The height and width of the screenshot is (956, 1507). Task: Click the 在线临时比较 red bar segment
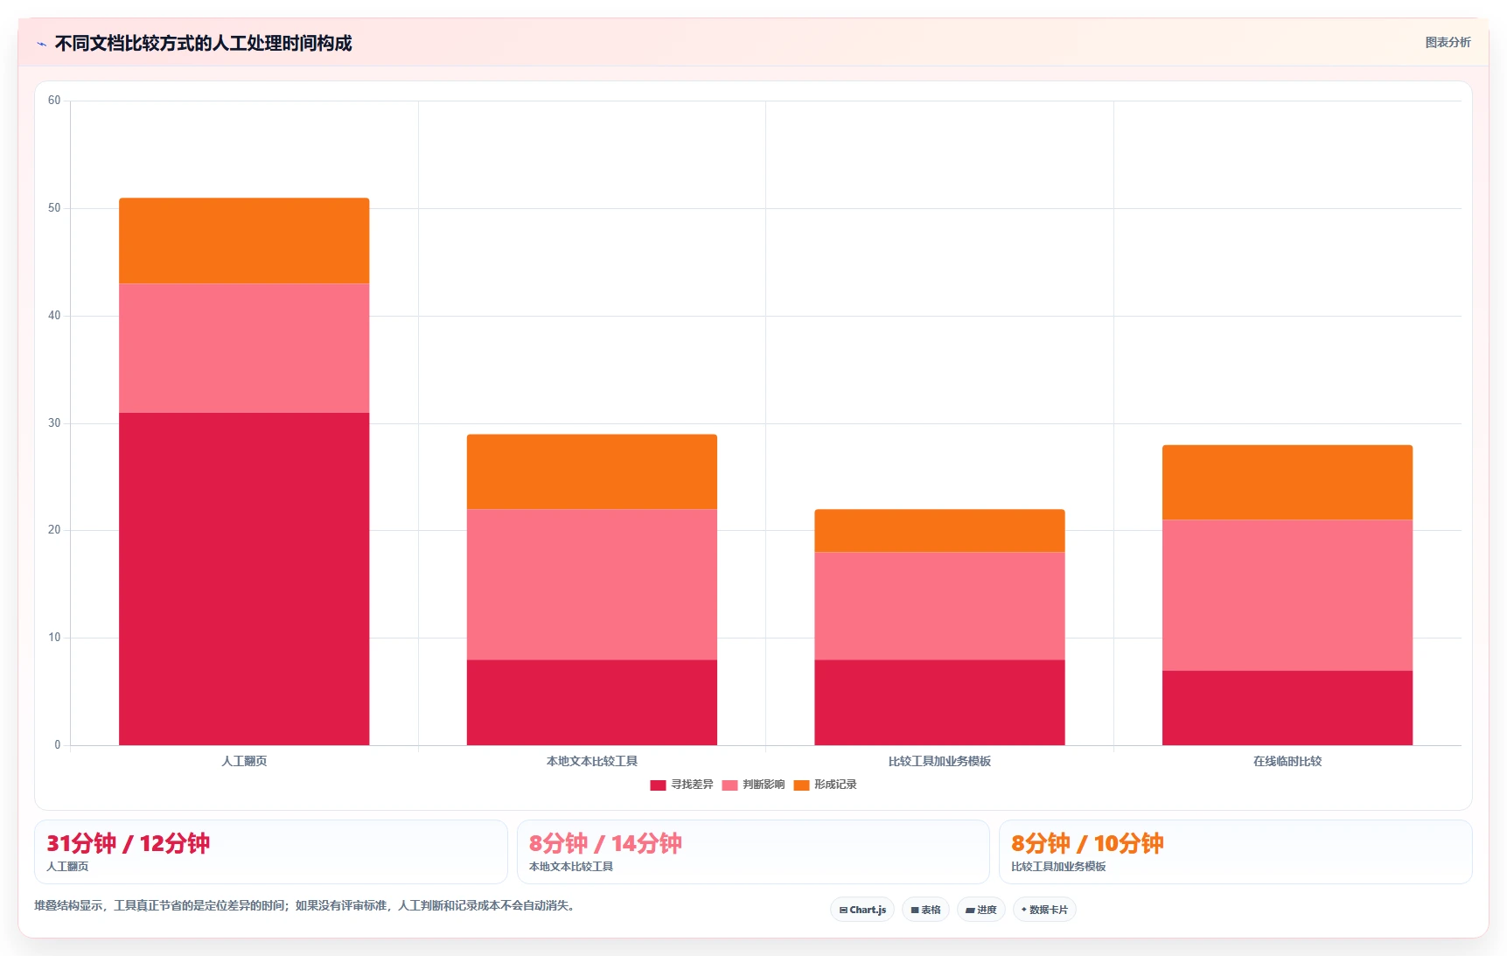tap(1287, 708)
